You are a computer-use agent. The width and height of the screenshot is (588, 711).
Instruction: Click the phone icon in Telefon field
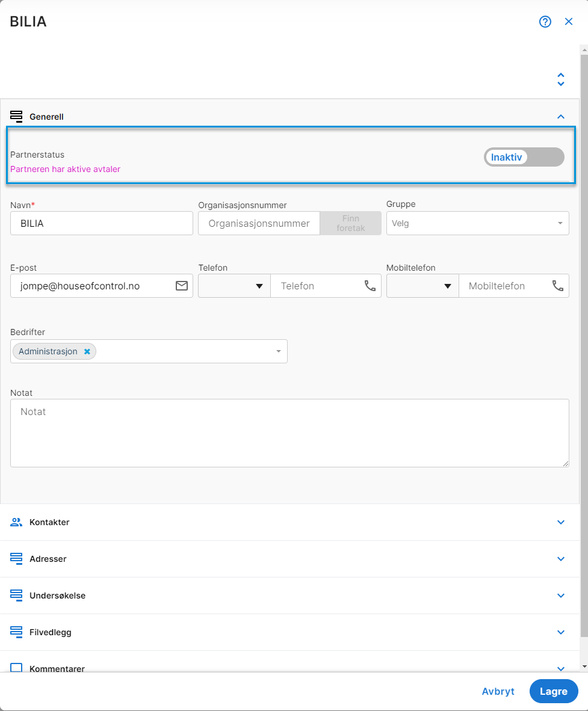[x=370, y=286]
